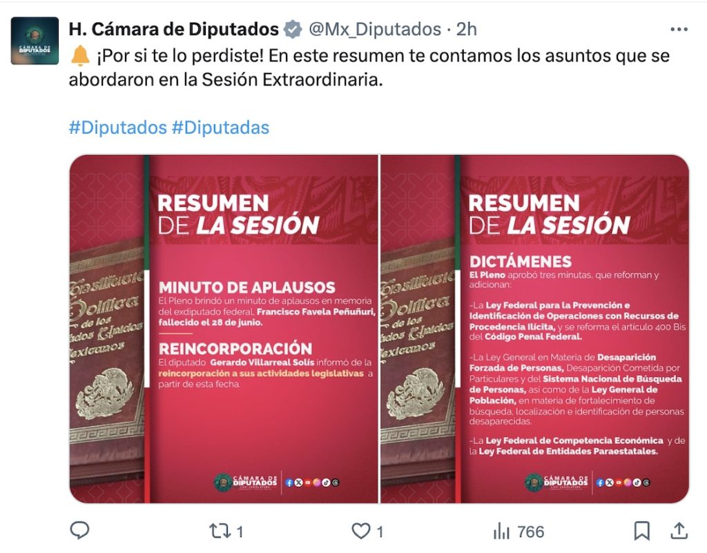Click the tweet text about Sesión Extraordinaria

tap(369, 68)
